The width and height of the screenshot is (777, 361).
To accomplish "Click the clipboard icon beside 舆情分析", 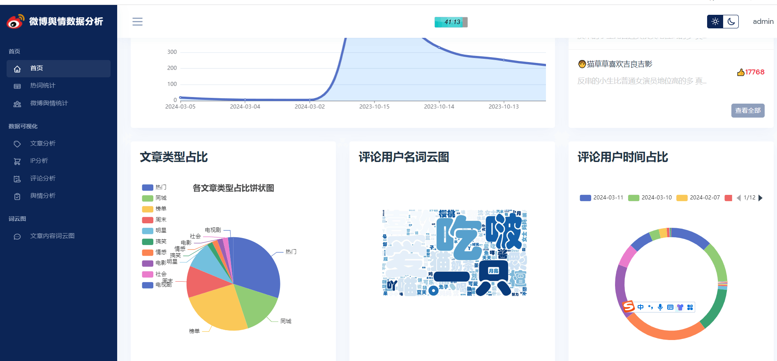I will [17, 196].
